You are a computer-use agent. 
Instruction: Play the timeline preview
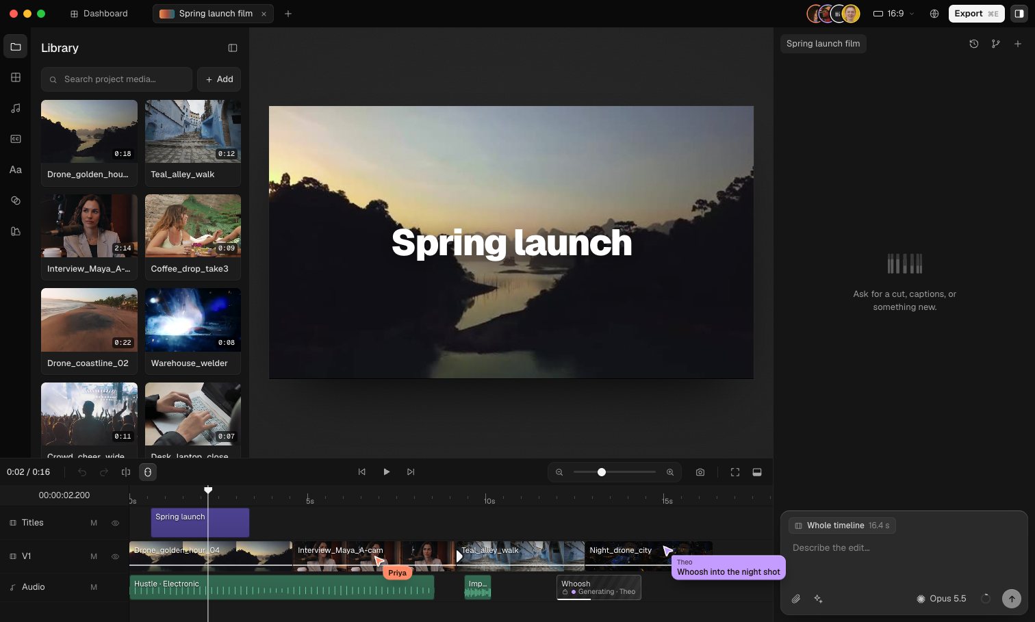pyautogui.click(x=387, y=472)
